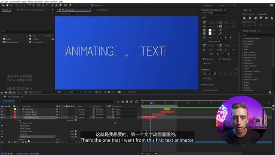Click align top icon in Align panel
This screenshot has height=155, width=275.
click(261, 18)
